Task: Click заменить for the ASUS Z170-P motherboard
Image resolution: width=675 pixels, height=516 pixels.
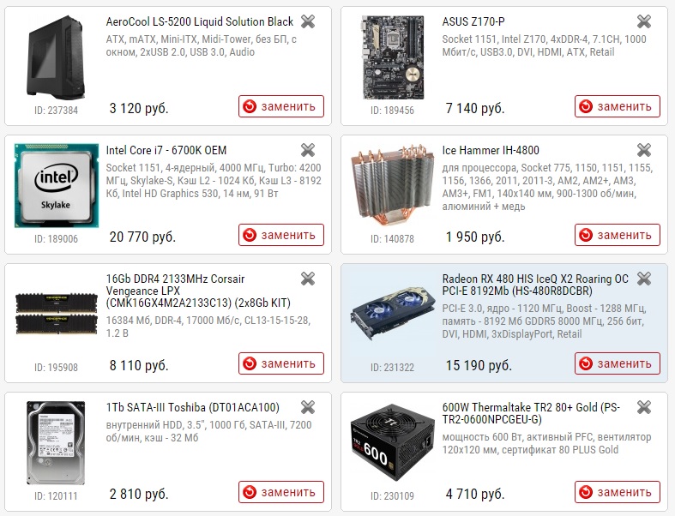Action: 618,106
